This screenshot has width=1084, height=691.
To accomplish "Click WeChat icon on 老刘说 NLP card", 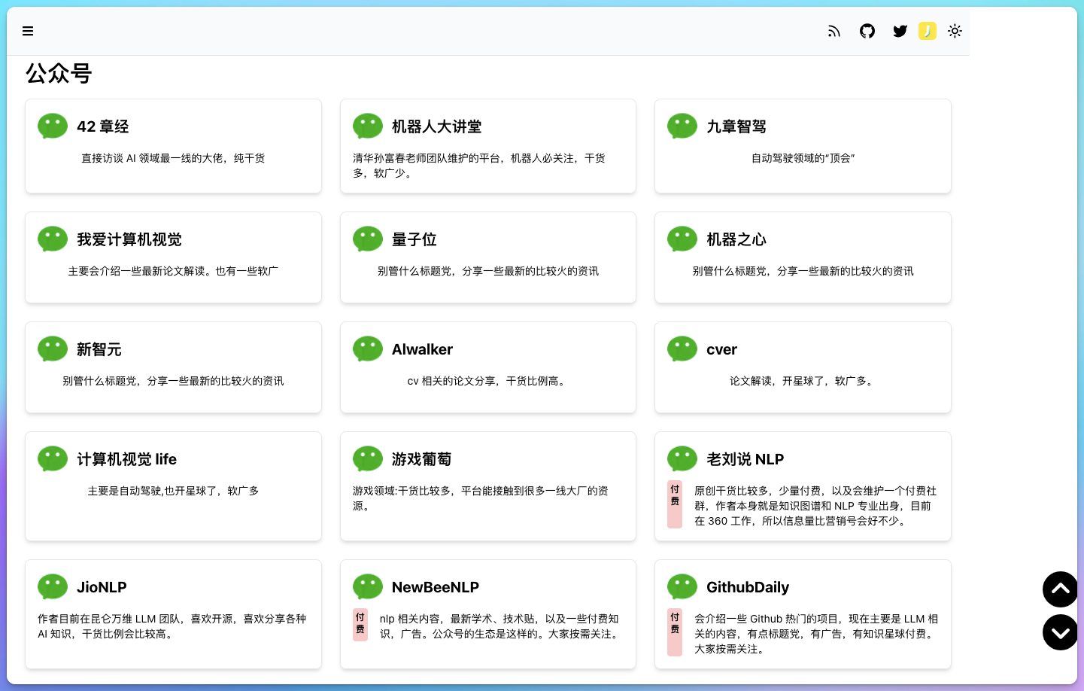I will click(682, 459).
